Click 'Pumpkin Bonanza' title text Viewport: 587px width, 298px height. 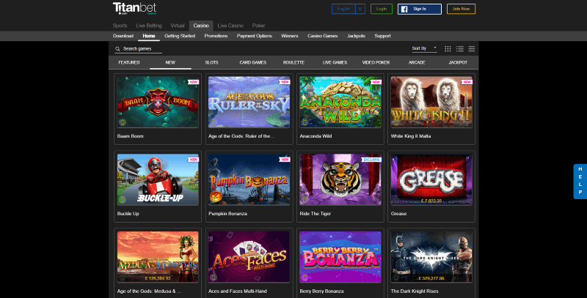(x=227, y=214)
